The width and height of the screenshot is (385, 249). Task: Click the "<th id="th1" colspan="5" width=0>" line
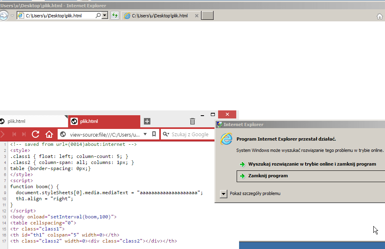point(65,235)
